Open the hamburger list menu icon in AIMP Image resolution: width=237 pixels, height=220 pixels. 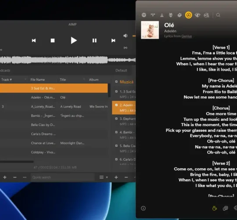click(x=101, y=177)
